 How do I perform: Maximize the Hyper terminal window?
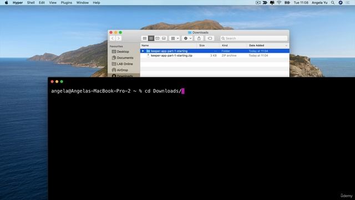pyautogui.click(x=62, y=82)
